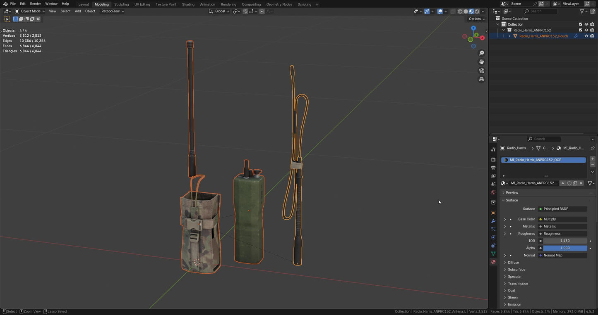Expand the Options dropdown in the viewport
Image resolution: width=598 pixels, height=315 pixels.
[x=476, y=19]
